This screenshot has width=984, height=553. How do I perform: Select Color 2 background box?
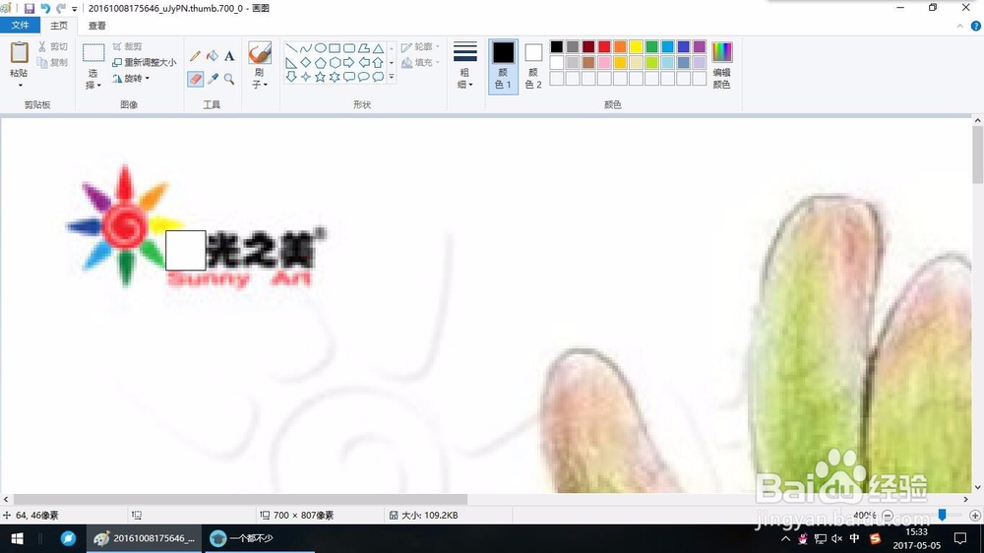coord(533,66)
